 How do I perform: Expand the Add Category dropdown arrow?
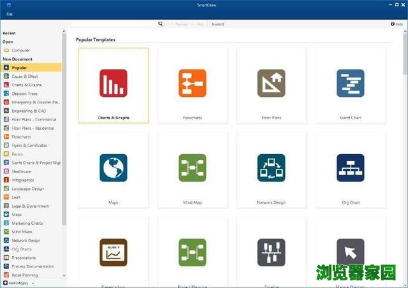(x=31, y=282)
